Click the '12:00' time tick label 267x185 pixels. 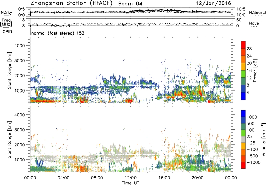pyautogui.click(x=130, y=178)
